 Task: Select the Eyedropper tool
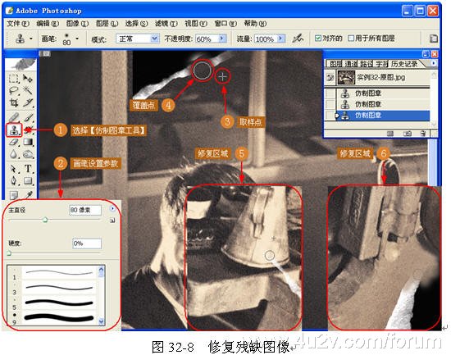(x=28, y=195)
